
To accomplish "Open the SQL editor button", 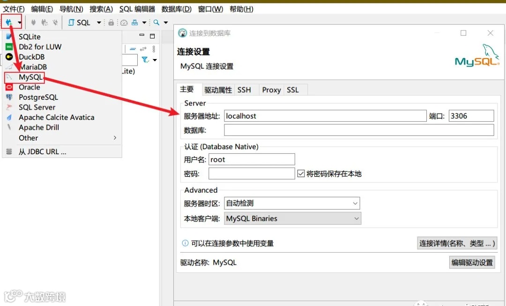I will pyautogui.click(x=79, y=22).
